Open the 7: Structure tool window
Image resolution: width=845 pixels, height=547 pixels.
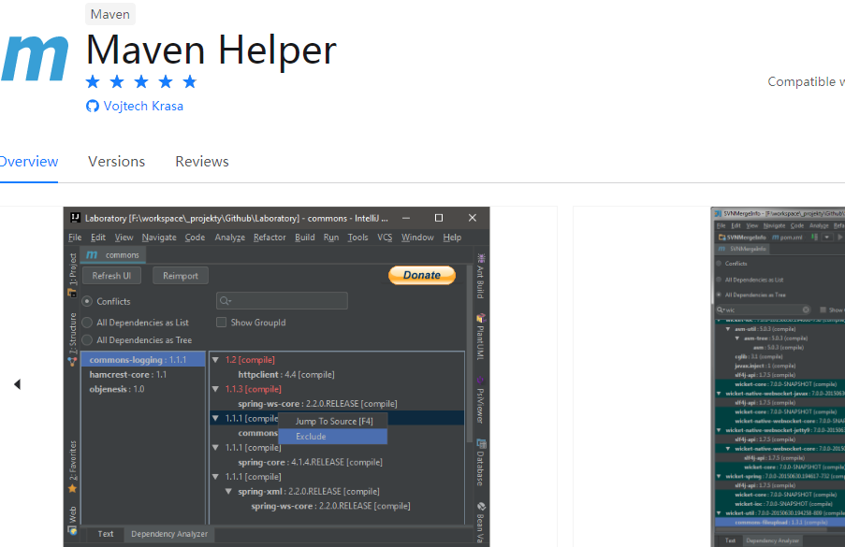(72, 339)
